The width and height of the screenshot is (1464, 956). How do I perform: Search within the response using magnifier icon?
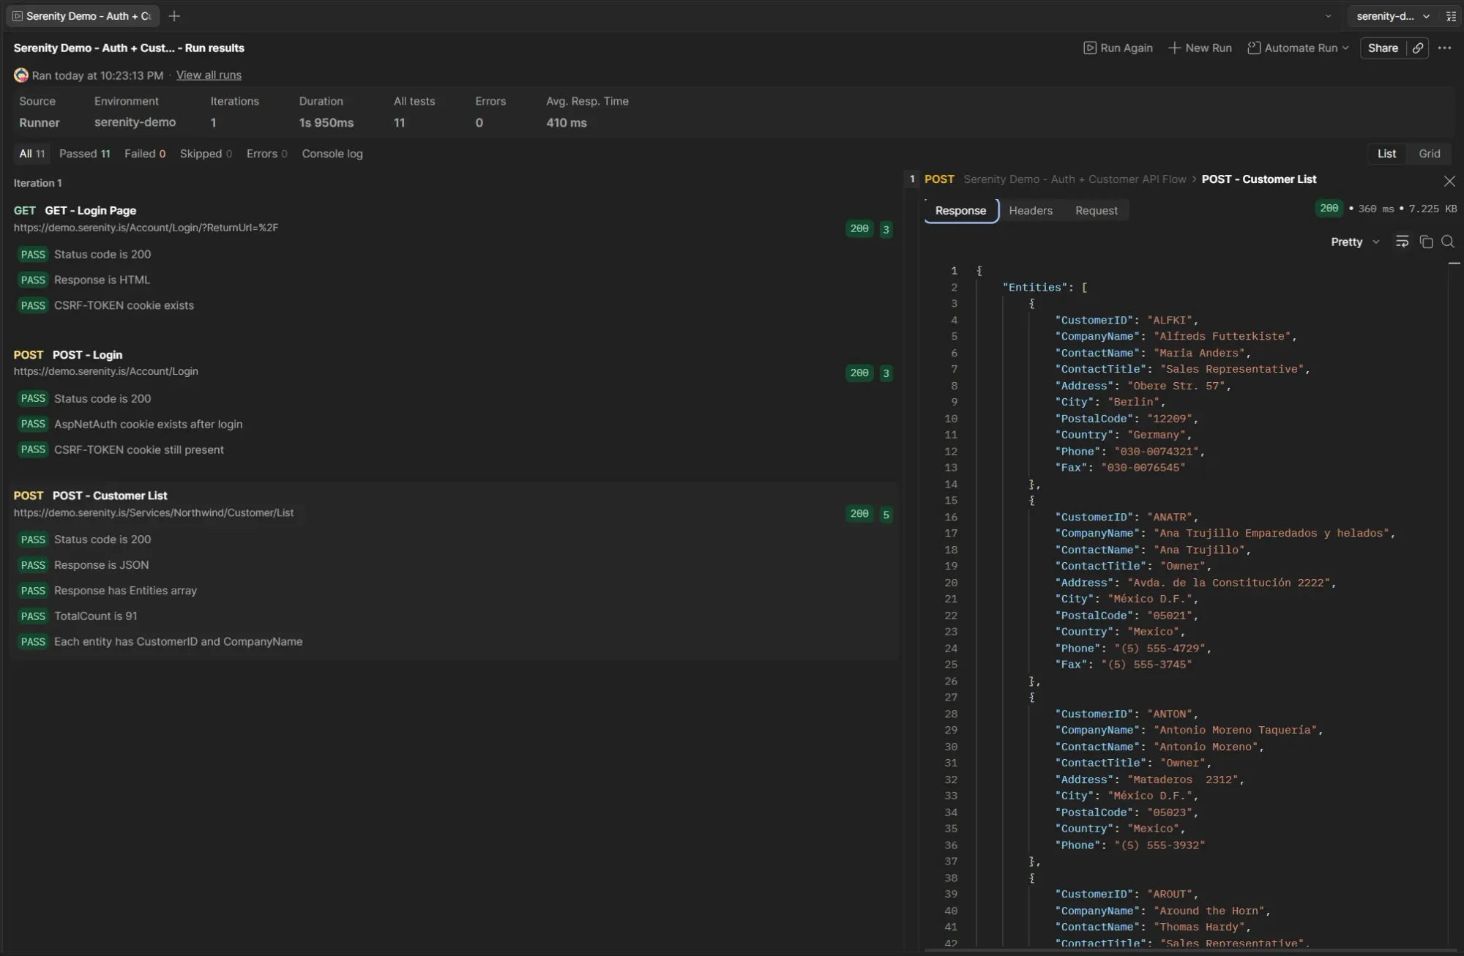click(1448, 242)
